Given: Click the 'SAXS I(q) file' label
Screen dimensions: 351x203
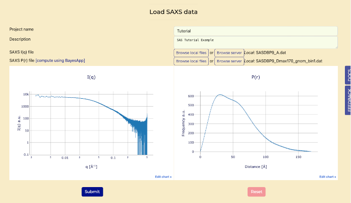Looking at the screenshot, I should tap(22, 52).
